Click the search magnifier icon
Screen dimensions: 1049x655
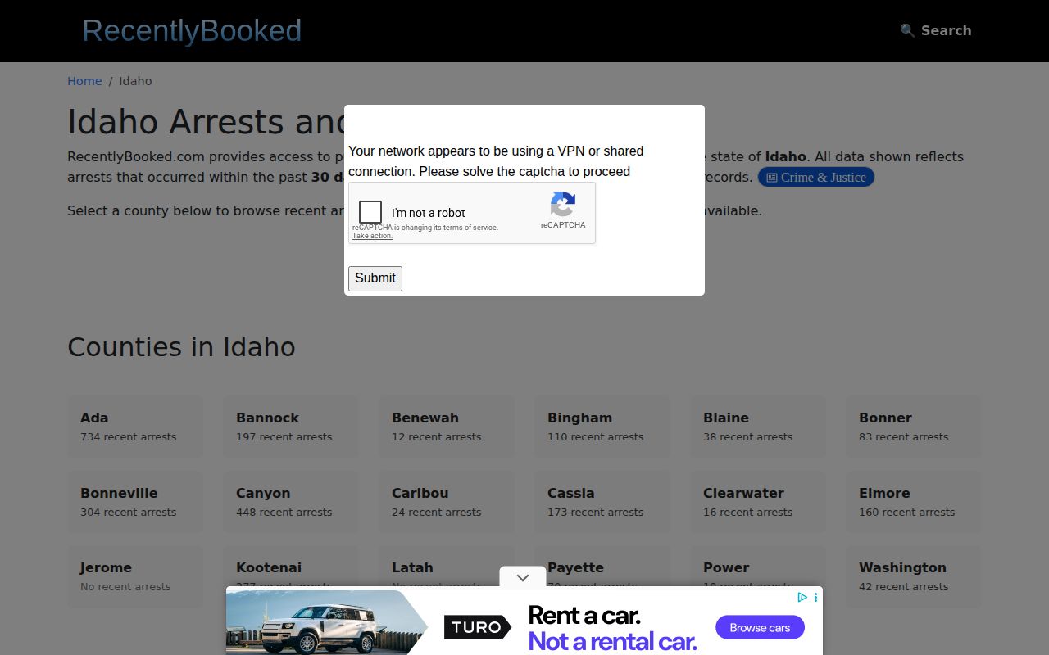[907, 30]
